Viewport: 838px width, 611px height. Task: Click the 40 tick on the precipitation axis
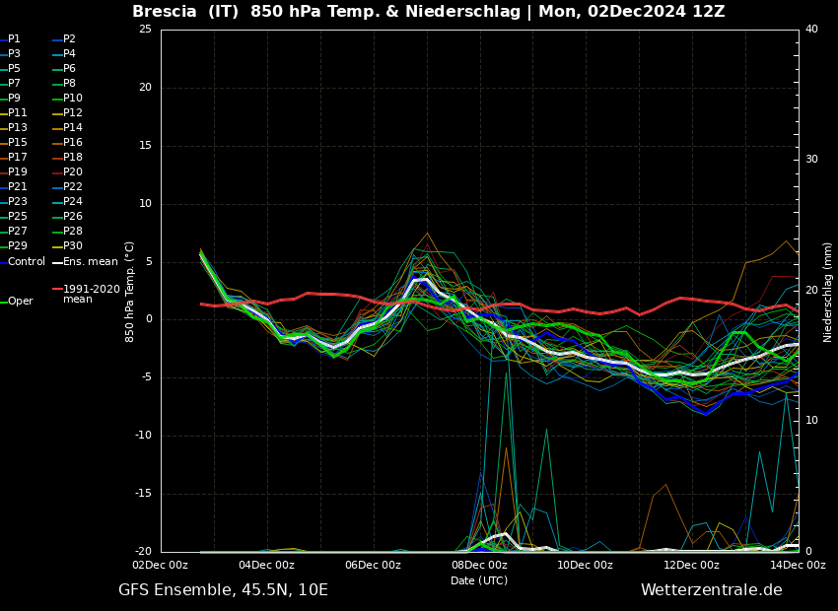(x=811, y=29)
